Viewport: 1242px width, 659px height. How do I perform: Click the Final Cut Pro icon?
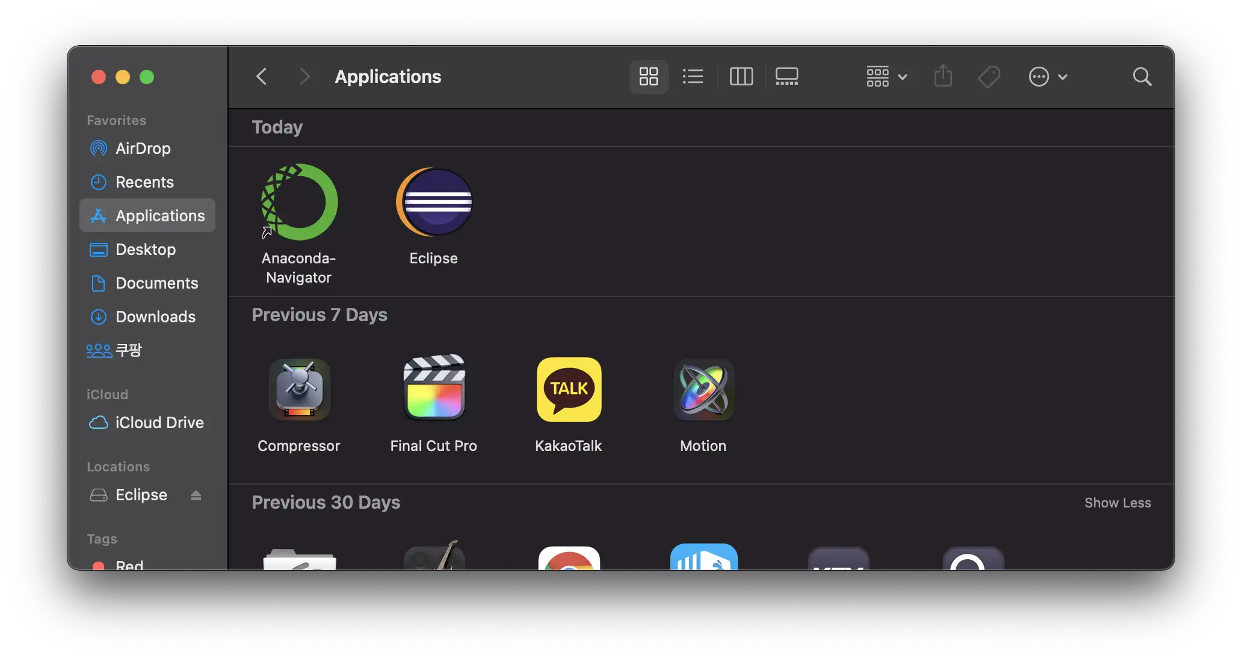point(434,388)
